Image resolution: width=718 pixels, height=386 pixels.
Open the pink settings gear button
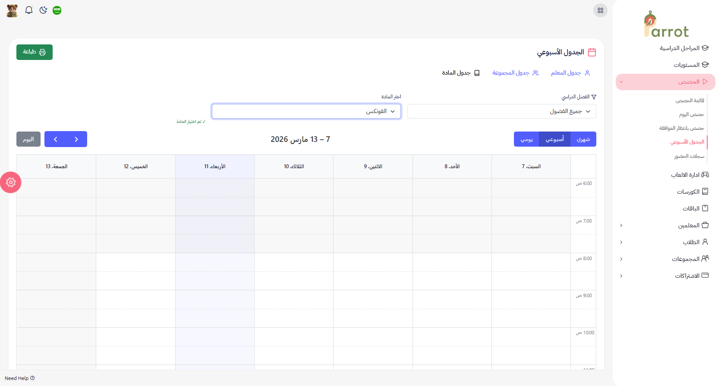coord(11,182)
